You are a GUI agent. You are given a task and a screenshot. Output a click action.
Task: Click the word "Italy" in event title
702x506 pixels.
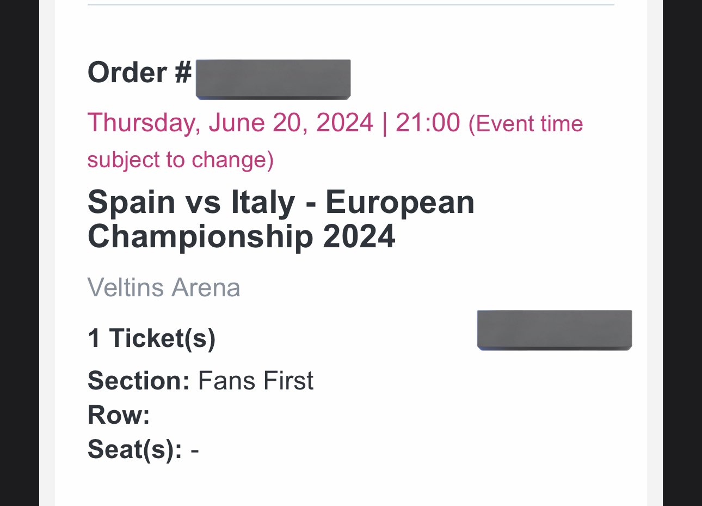(x=263, y=203)
